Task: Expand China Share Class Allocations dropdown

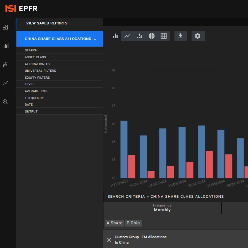Action: (x=95, y=39)
